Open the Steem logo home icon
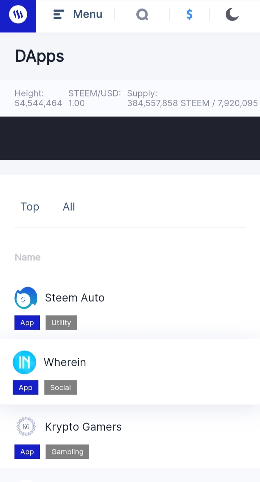The image size is (260, 482). pos(18,15)
